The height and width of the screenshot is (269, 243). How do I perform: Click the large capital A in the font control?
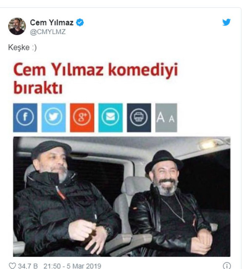coord(161,118)
